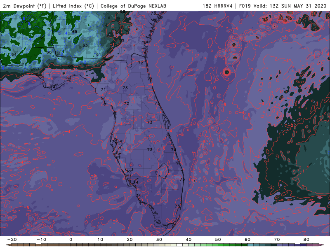Click the 0 tick label on color scale

(x=71, y=240)
